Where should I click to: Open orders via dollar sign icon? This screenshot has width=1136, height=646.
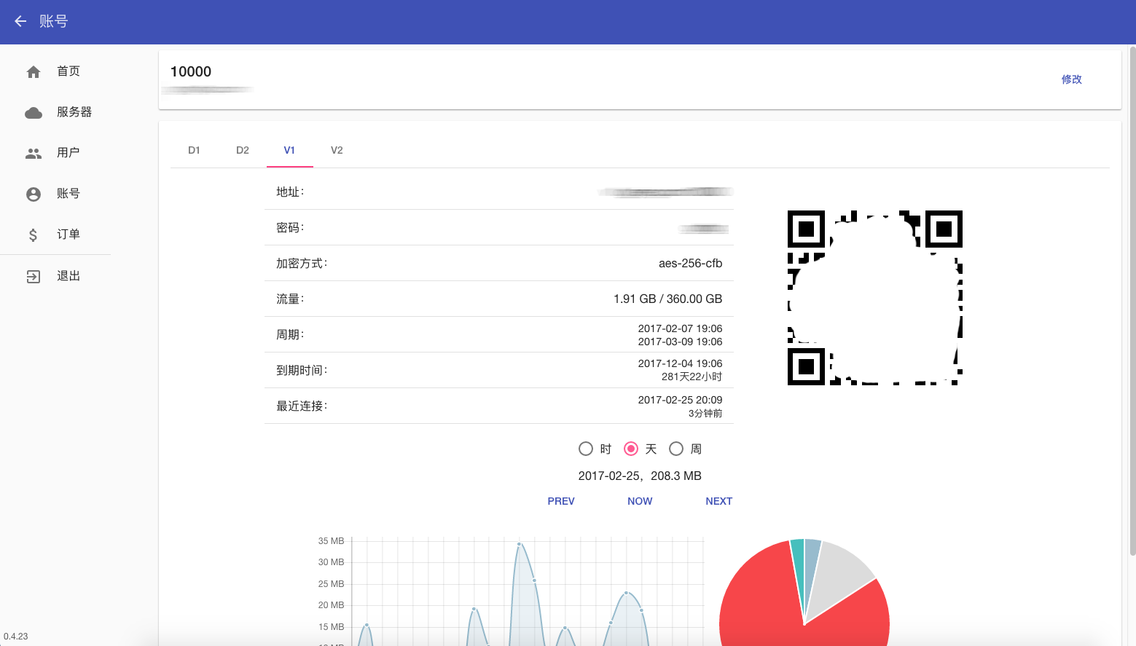(x=34, y=235)
